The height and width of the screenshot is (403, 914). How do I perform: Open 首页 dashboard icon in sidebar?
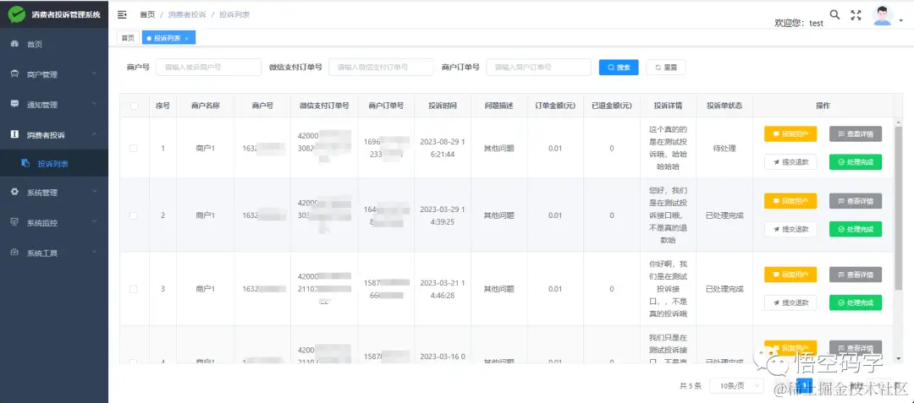15,44
